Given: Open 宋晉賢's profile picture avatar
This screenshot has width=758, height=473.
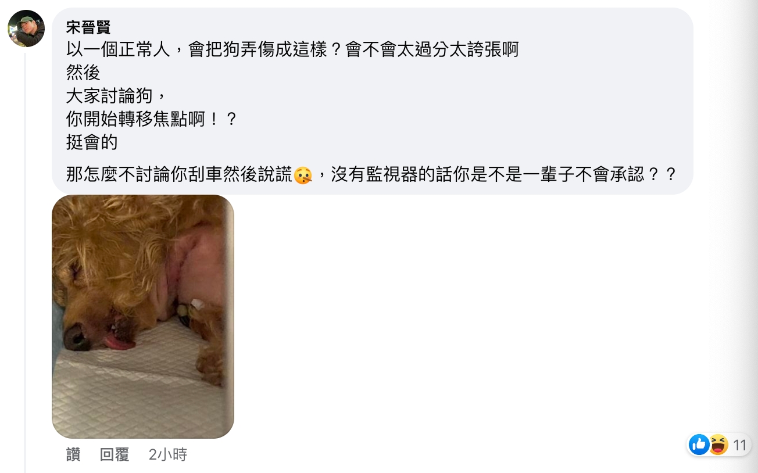Looking at the screenshot, I should click(x=26, y=28).
